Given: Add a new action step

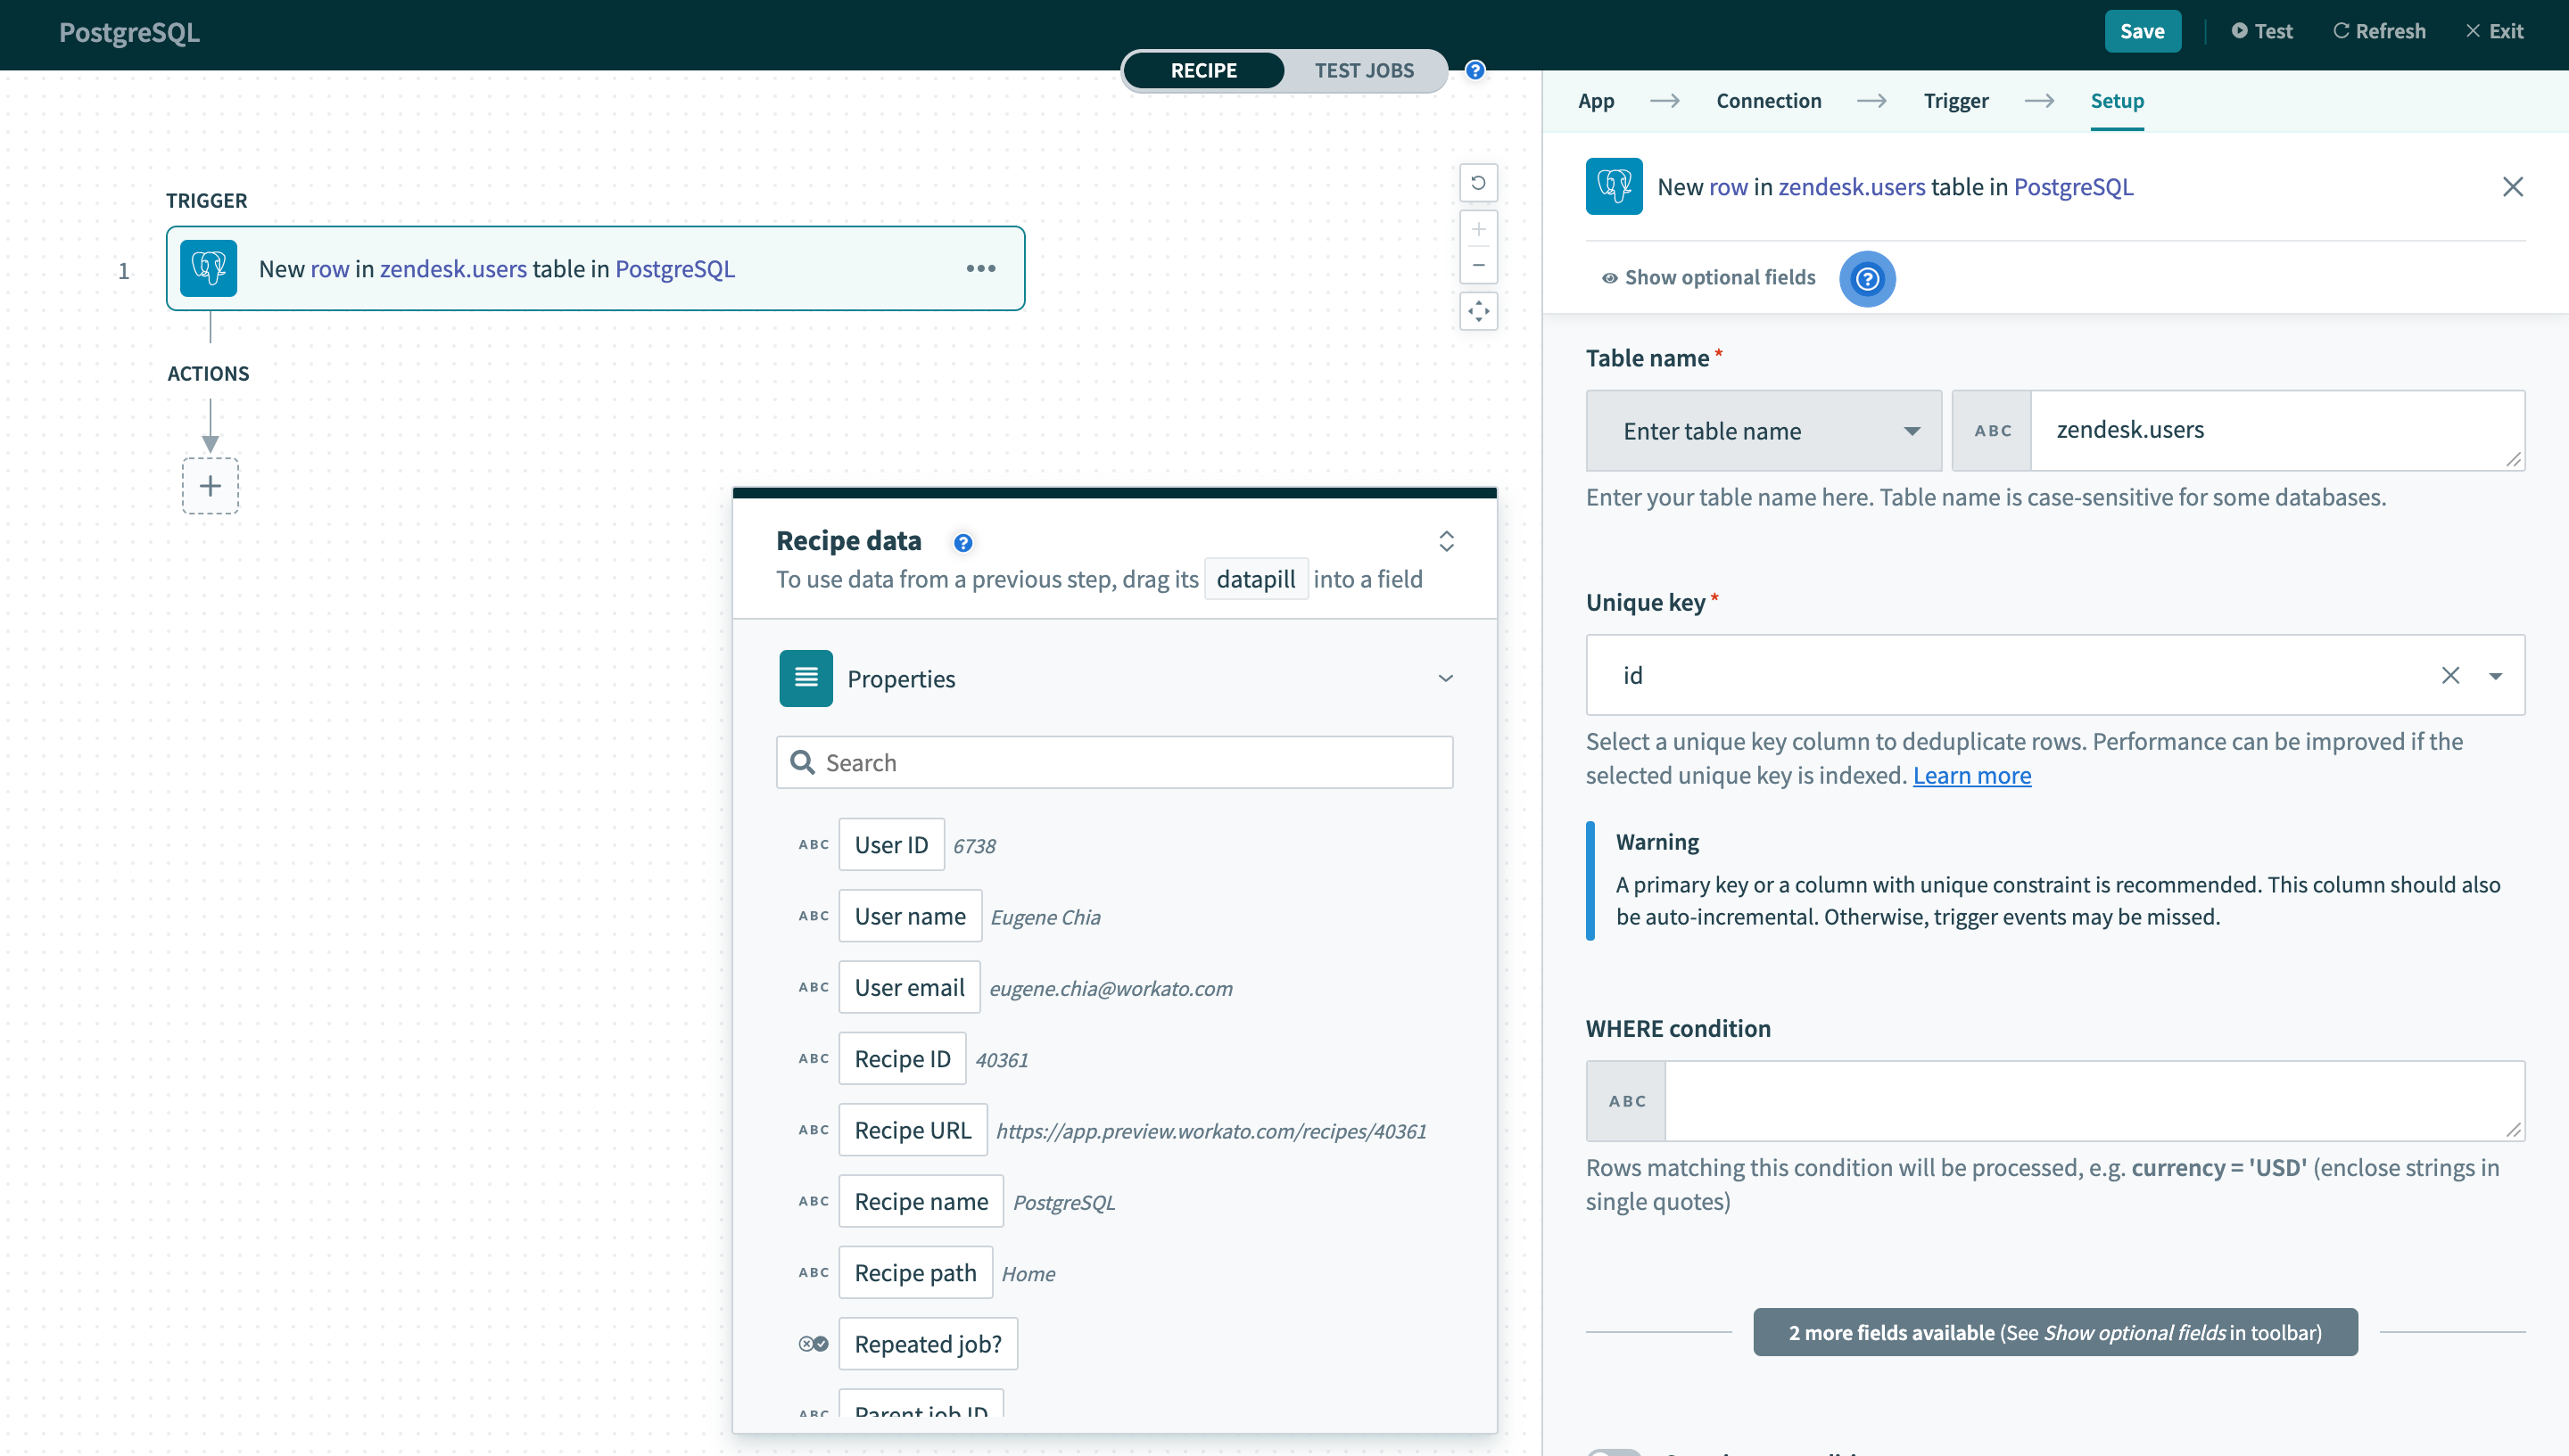Looking at the screenshot, I should point(211,486).
